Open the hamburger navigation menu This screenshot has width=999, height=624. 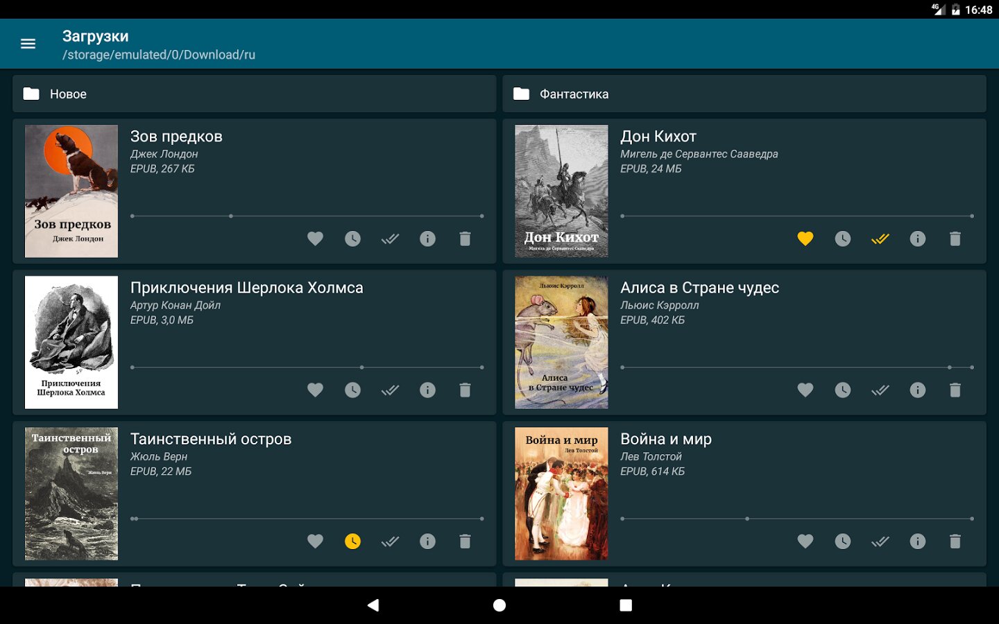point(28,44)
